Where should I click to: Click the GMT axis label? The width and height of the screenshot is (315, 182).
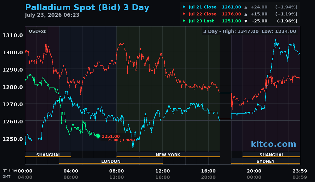click(6, 177)
